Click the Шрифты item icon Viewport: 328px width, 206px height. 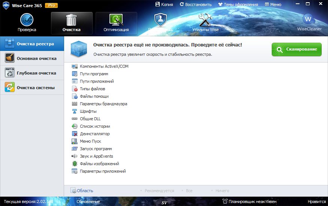74,111
